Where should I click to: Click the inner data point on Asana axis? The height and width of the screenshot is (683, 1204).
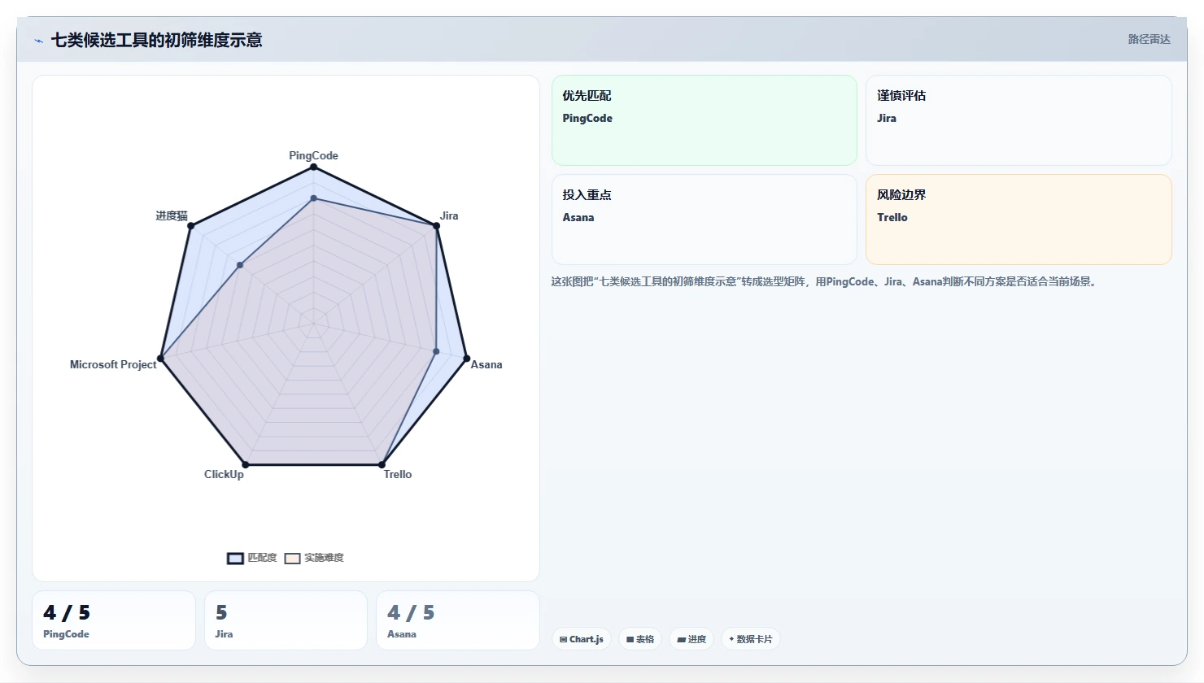coord(436,351)
